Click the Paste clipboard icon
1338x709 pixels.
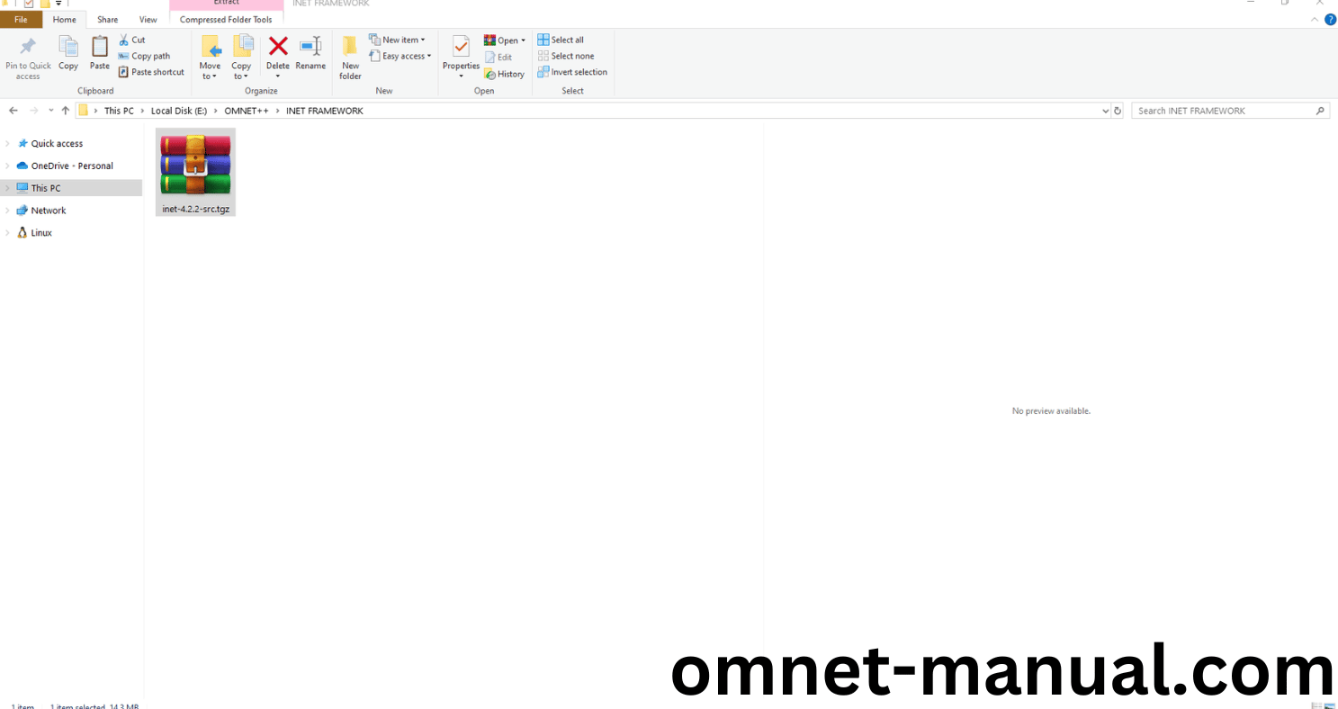[100, 48]
